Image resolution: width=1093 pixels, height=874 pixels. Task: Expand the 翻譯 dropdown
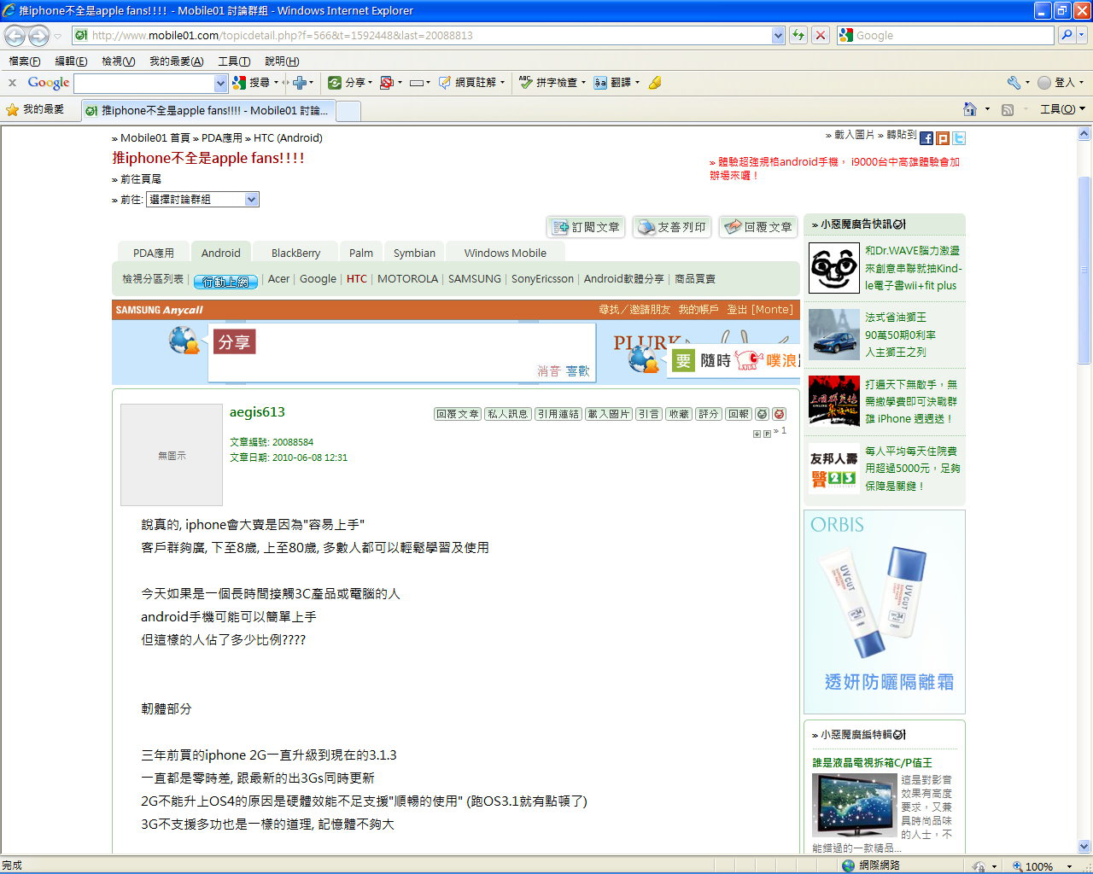coord(637,83)
